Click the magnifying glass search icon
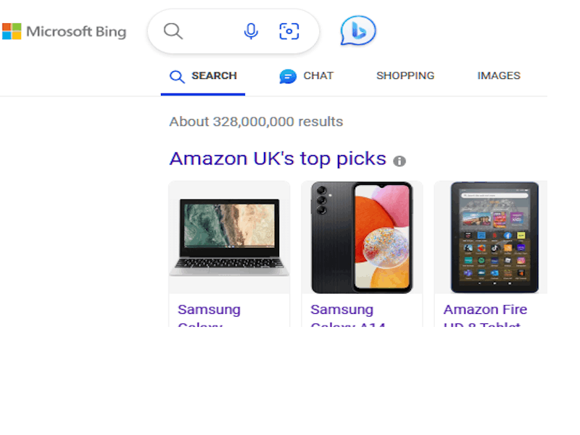580x435 pixels. pyautogui.click(x=173, y=31)
